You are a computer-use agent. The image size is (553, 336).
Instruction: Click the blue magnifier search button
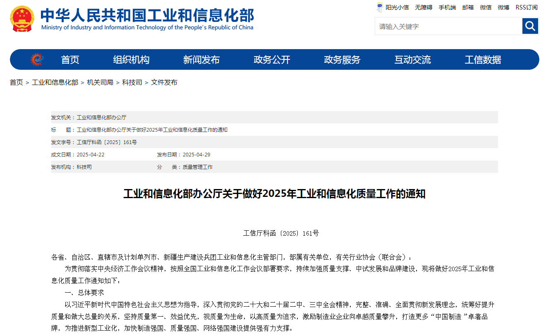(530, 26)
